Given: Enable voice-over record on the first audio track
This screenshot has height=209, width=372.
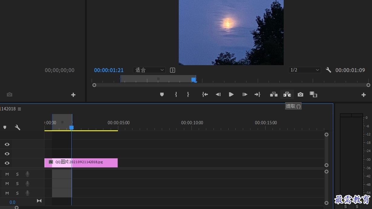Looking at the screenshot, I should [x=28, y=174].
